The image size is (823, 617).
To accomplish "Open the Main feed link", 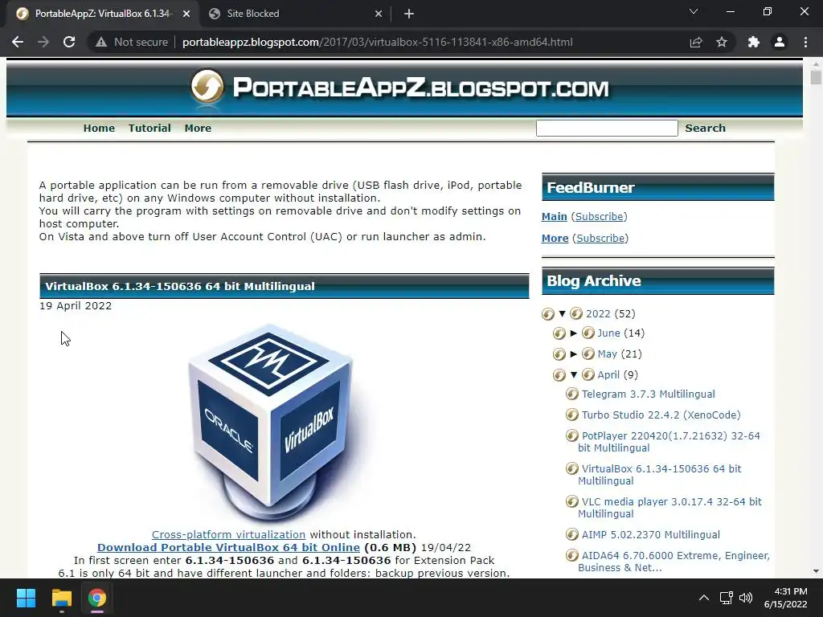I will [x=555, y=217].
